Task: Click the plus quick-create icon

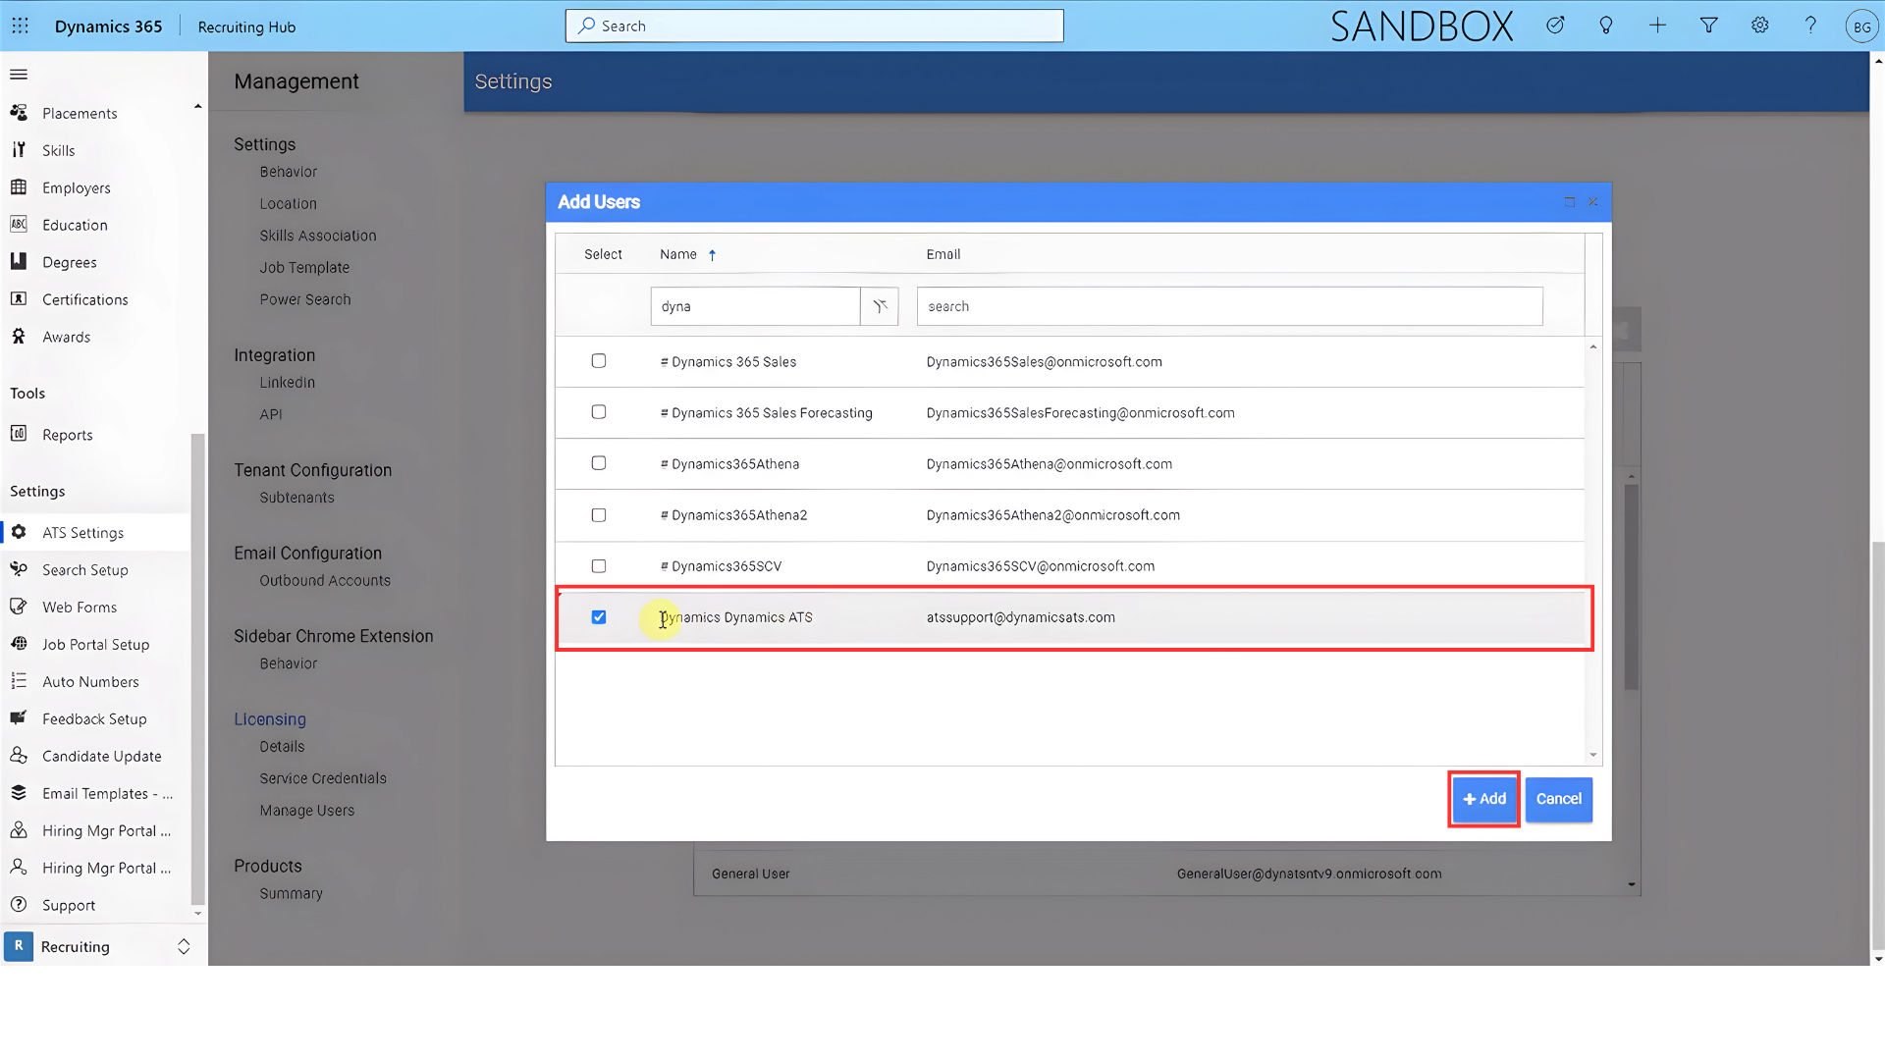Action: tap(1657, 26)
